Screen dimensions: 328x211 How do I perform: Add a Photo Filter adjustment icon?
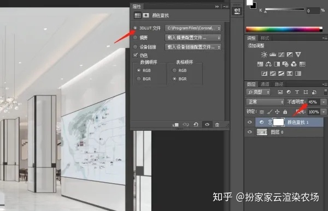285,64
